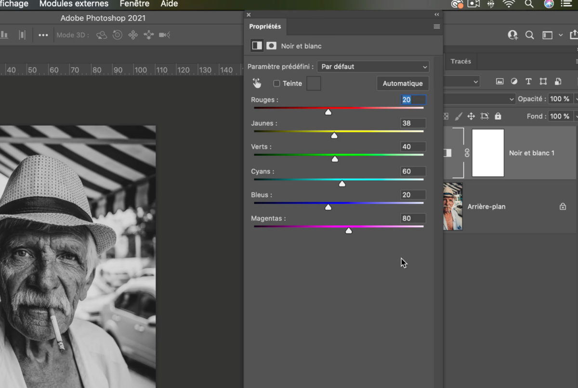Image resolution: width=578 pixels, height=388 pixels.
Task: Click the workspace layout chooser icon
Action: 547,35
